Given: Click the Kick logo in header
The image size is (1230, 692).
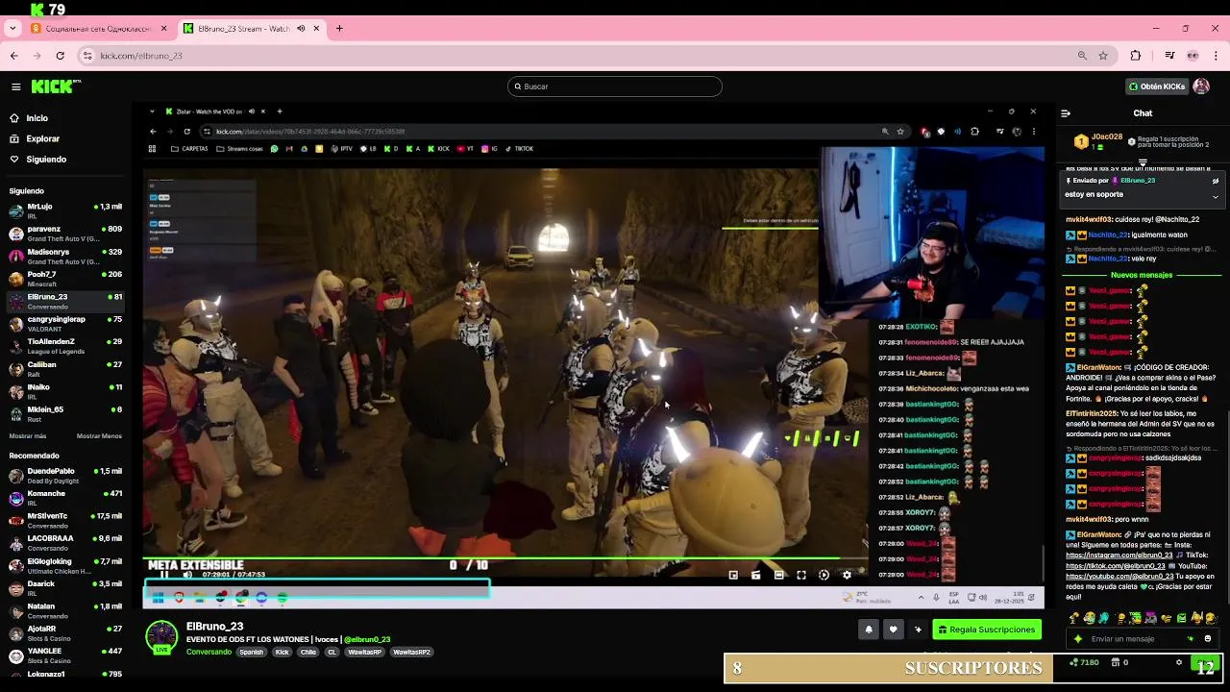Looking at the screenshot, I should (x=56, y=86).
